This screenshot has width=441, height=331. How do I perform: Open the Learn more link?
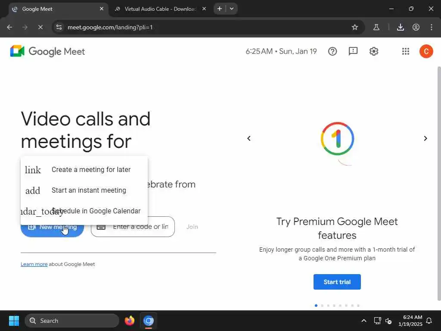tap(34, 264)
